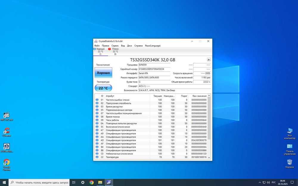
Task: Show hidden tray icons chevron
Action: click(260, 183)
